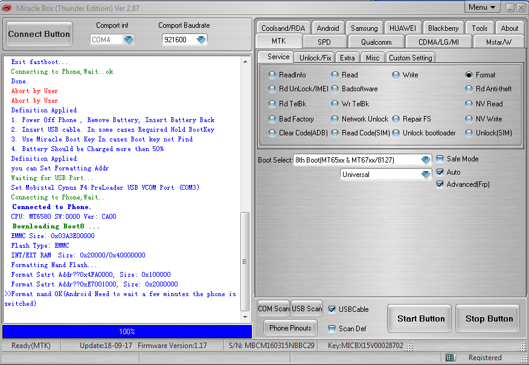529x365 pixels.
Task: Click the USB Scan button
Action: click(x=307, y=309)
